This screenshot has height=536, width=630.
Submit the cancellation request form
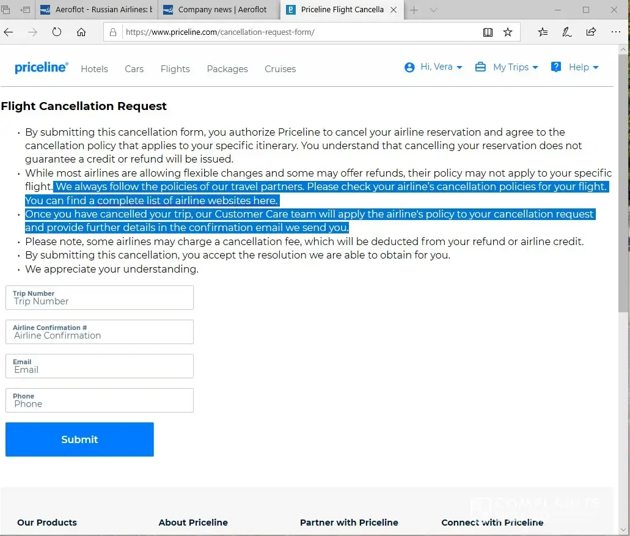pyautogui.click(x=79, y=439)
